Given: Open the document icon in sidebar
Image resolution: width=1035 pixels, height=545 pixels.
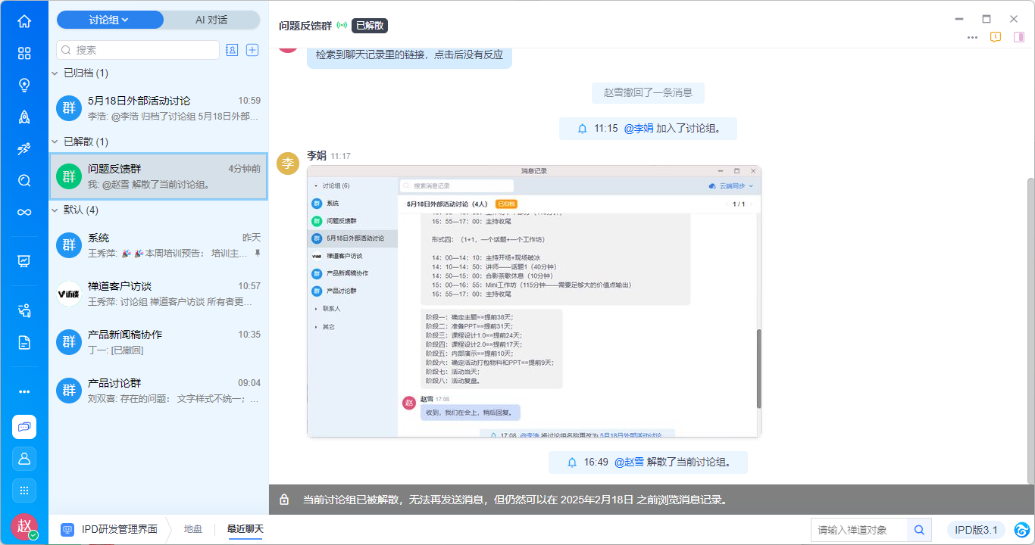Looking at the screenshot, I should point(24,342).
